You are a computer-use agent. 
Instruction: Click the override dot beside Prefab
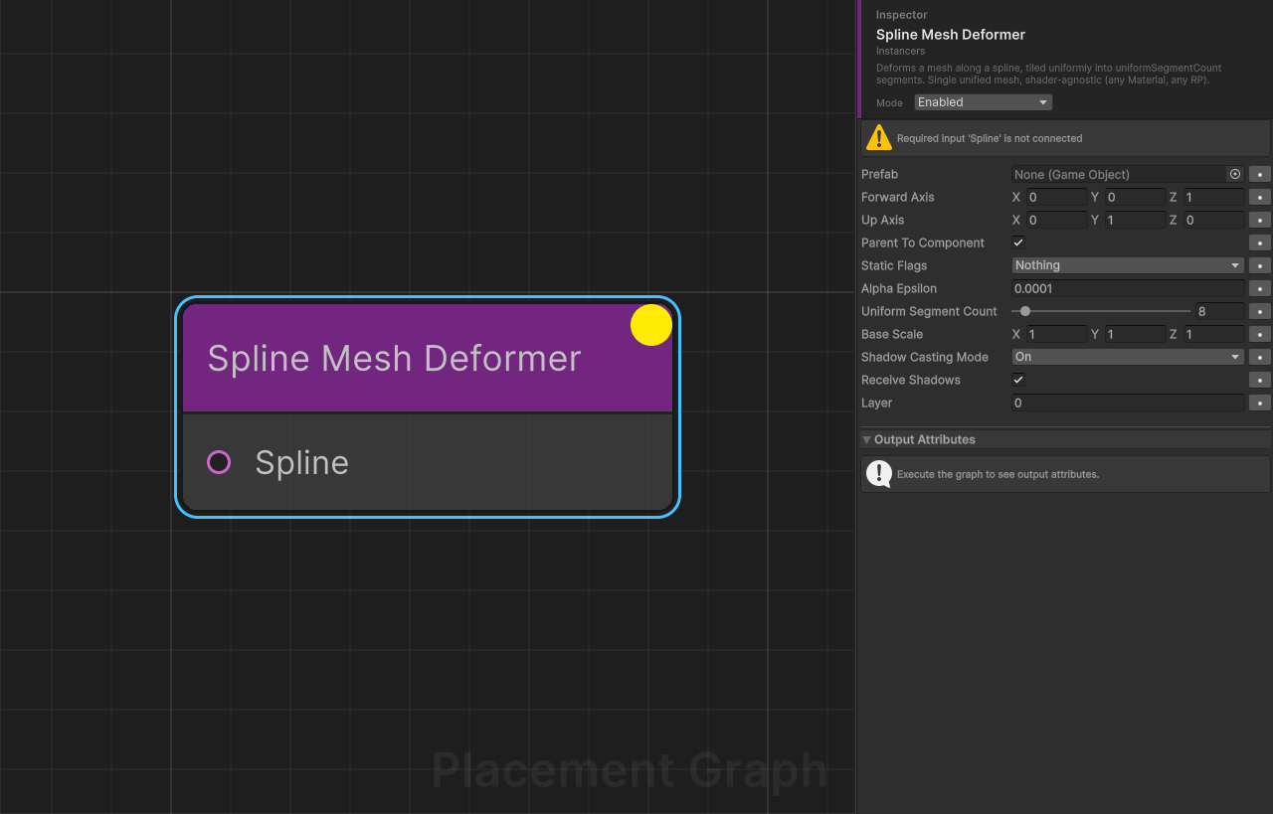(1260, 174)
